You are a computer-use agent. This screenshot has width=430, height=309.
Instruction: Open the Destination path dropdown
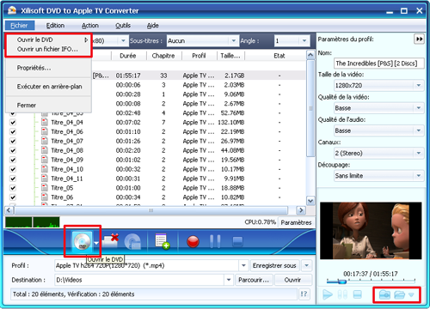(x=229, y=280)
